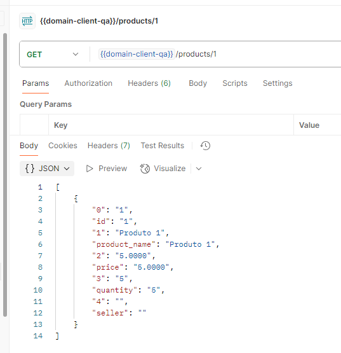341x353 pixels.
Task: Click the HTTP request type icon
Action: (x=27, y=21)
